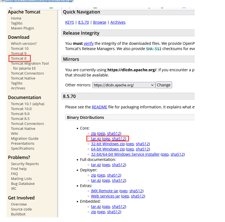Open Tomcat 10 download page
This screenshot has width=225, height=222.
[20, 49]
